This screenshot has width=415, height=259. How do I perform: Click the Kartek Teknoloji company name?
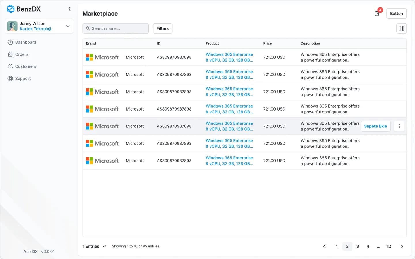coord(35,29)
